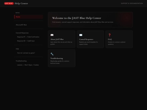Viewport: 147px width, 110px height.
Task: Click the FAQ card title
Action: 110,39
